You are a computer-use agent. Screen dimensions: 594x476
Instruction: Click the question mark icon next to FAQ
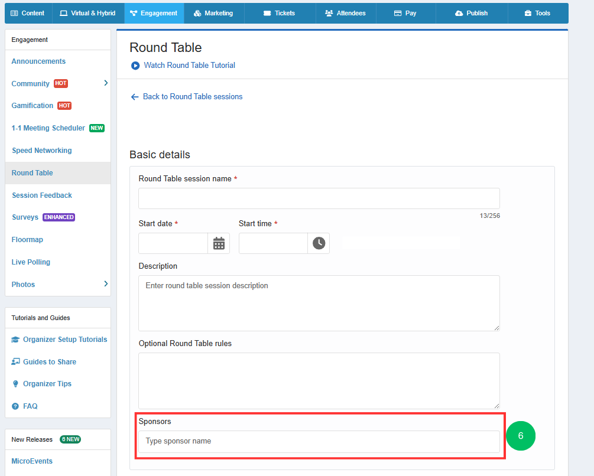coord(15,406)
